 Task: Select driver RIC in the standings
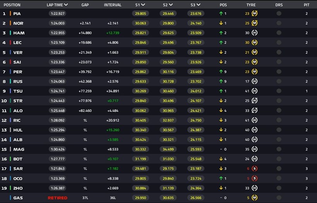pos(17,121)
